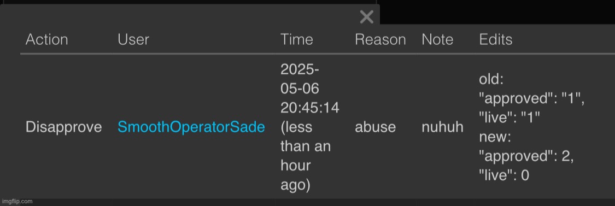The width and height of the screenshot is (615, 206).
Task: Click the new "live": 0 value line
Action: click(x=504, y=175)
